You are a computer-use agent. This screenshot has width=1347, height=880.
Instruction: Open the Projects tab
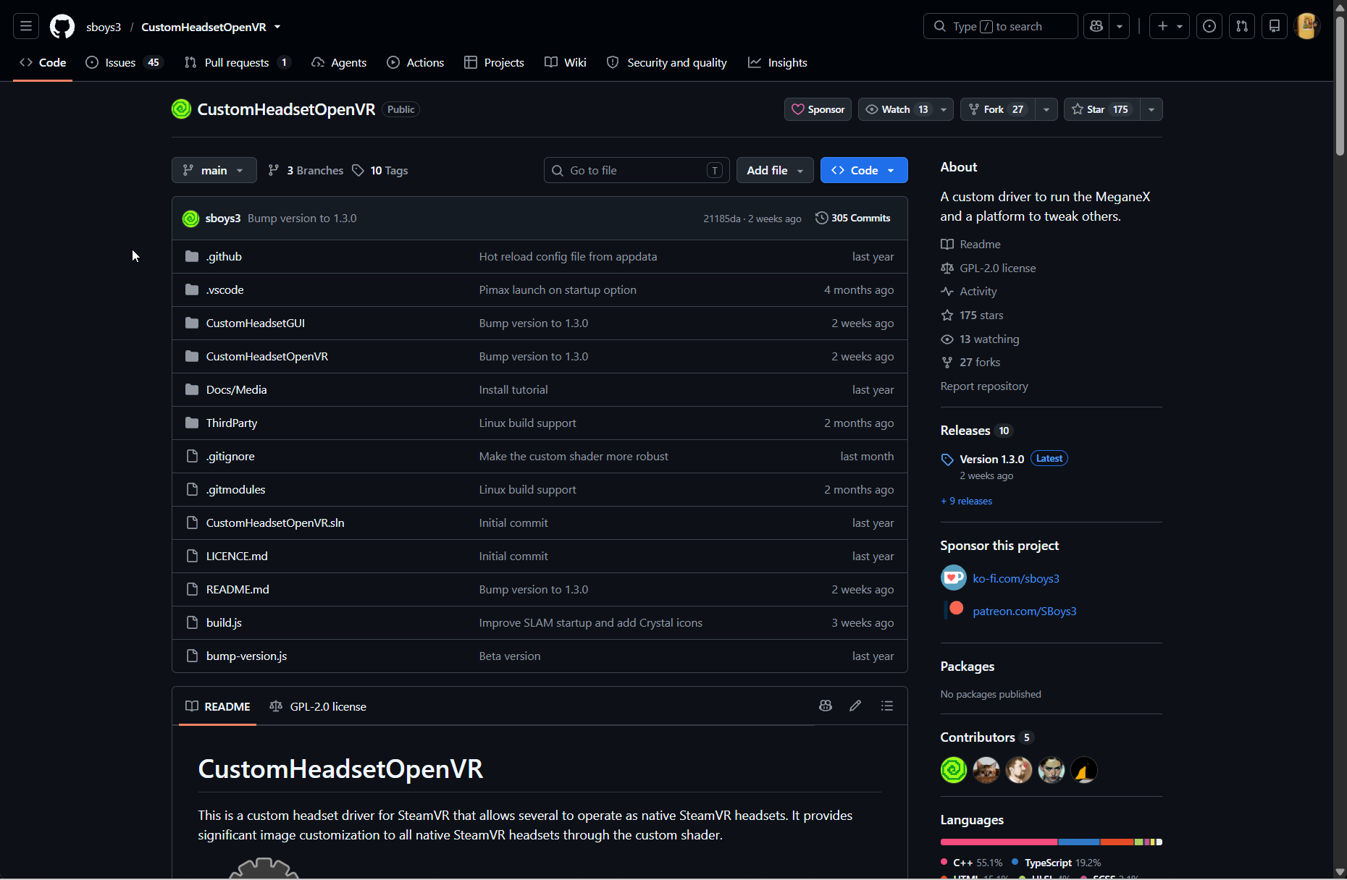pos(494,63)
